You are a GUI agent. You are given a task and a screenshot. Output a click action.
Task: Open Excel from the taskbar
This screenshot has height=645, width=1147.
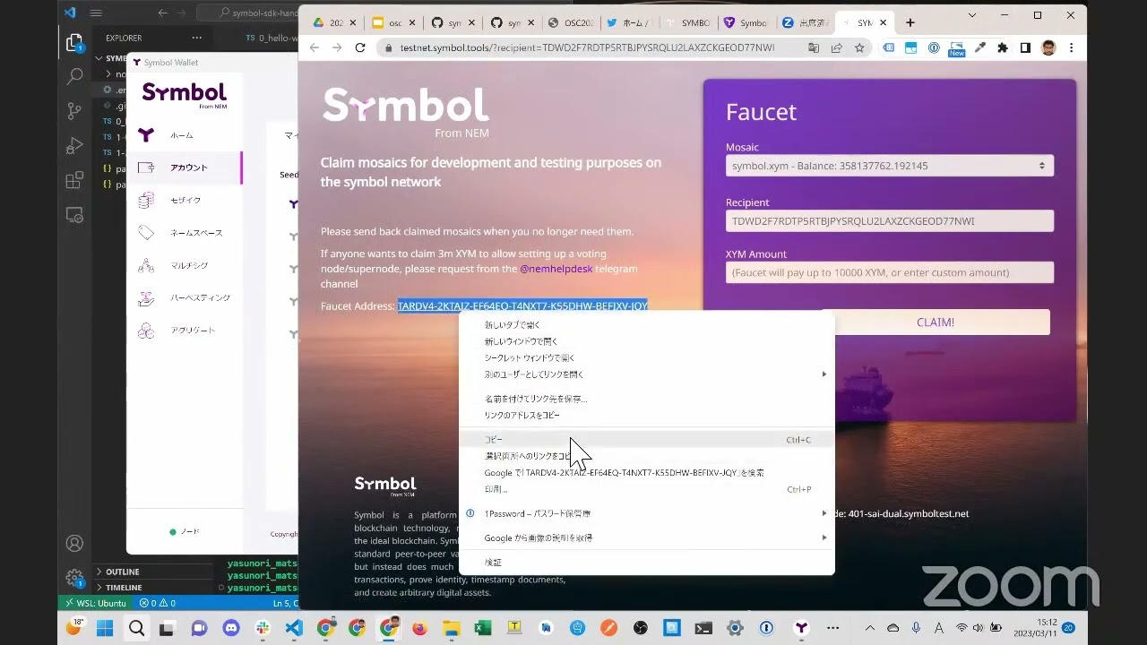[483, 628]
